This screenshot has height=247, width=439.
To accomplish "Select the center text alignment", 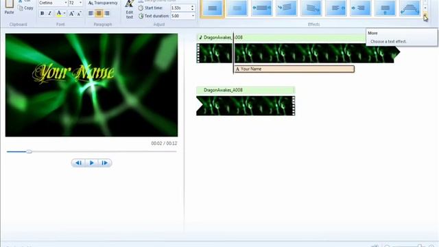I will coord(99,13).
